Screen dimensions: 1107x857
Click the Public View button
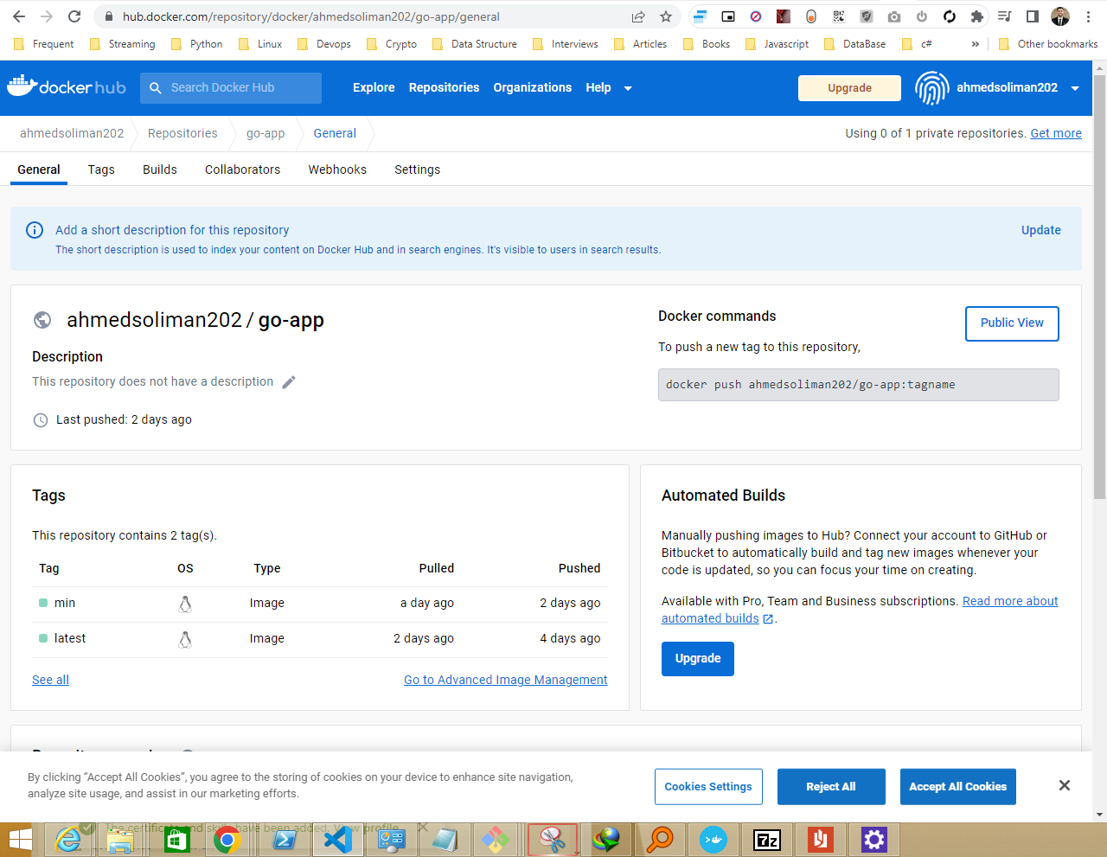pyautogui.click(x=1012, y=323)
